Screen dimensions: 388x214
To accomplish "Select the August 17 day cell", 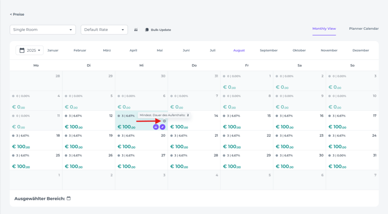I will coord(352,121).
